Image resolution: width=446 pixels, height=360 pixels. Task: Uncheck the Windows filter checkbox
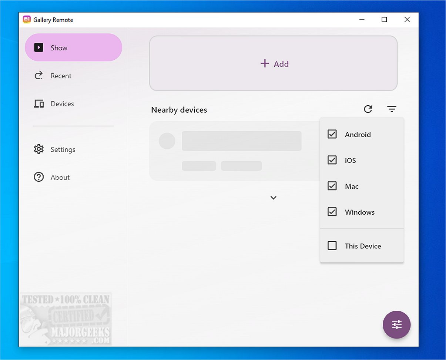332,212
